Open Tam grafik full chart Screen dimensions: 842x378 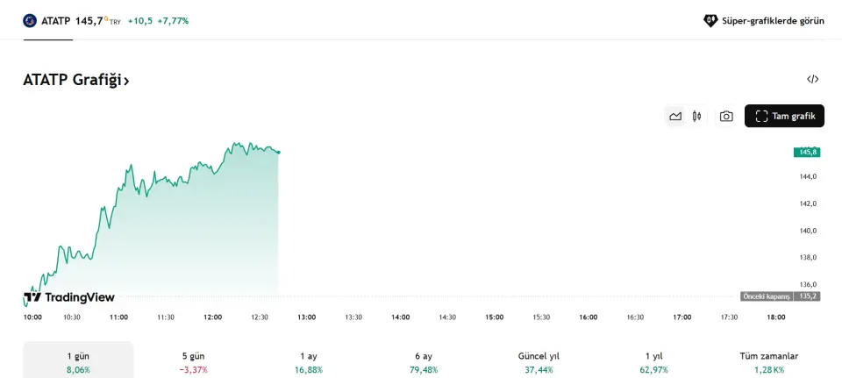(x=784, y=116)
